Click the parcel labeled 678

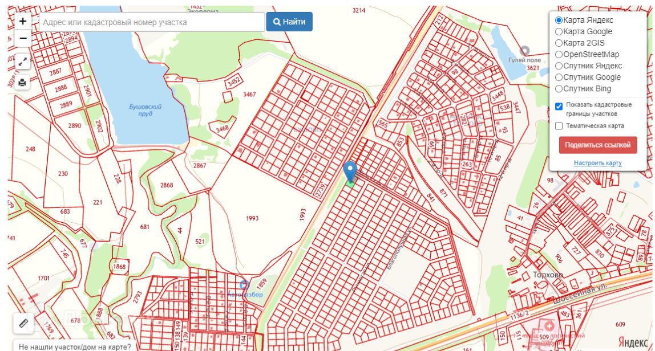coord(75,321)
